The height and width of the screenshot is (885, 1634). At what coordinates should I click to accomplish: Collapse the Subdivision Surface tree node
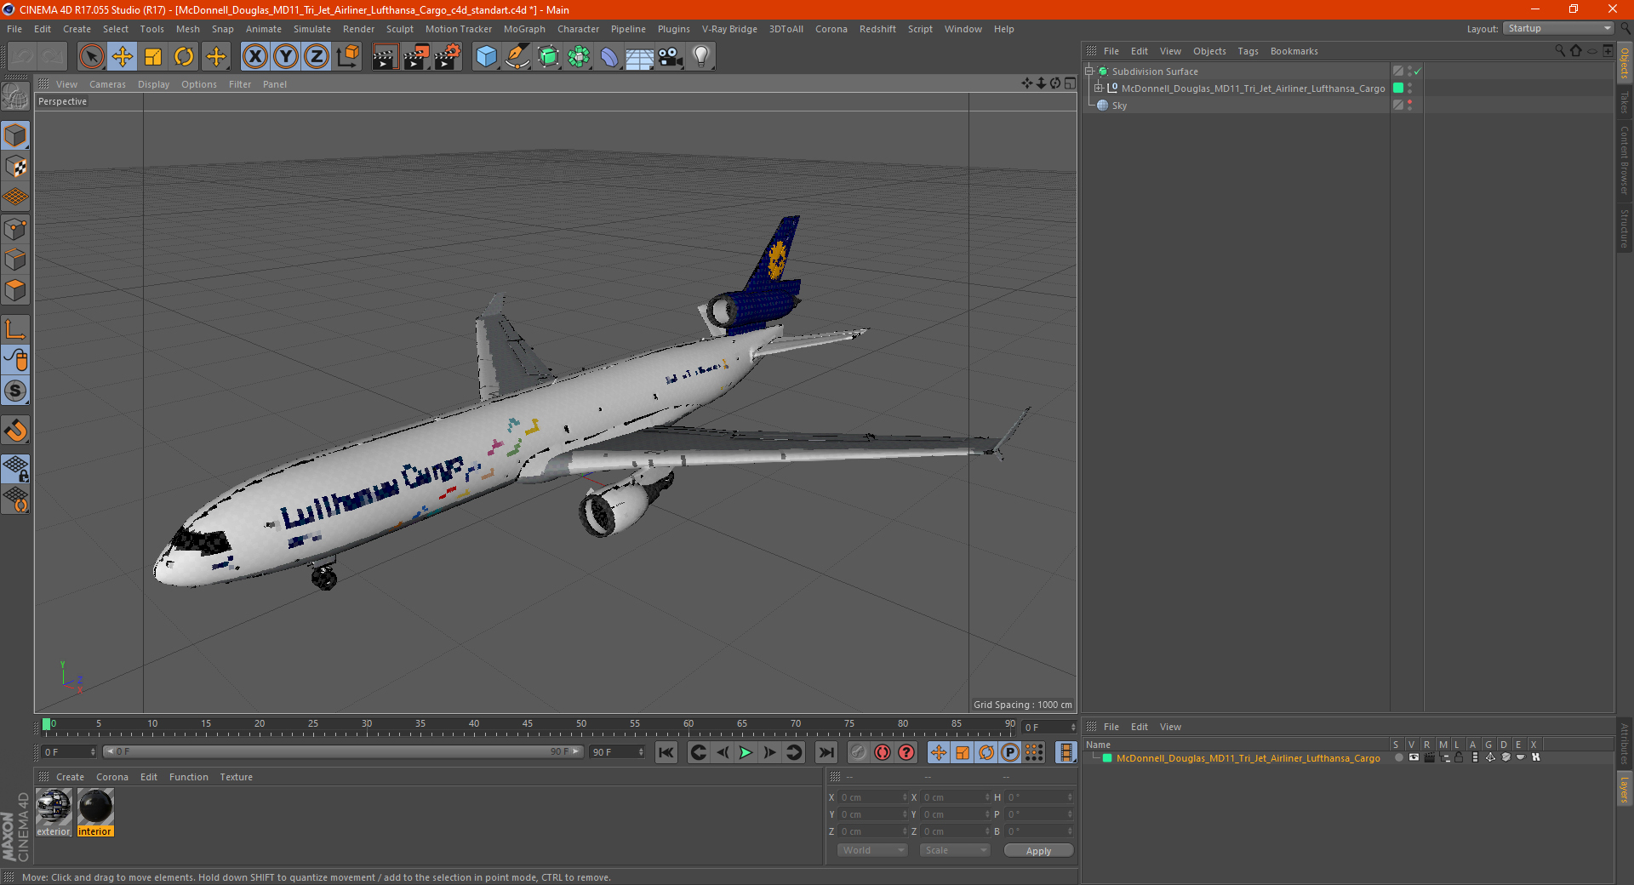(x=1089, y=71)
